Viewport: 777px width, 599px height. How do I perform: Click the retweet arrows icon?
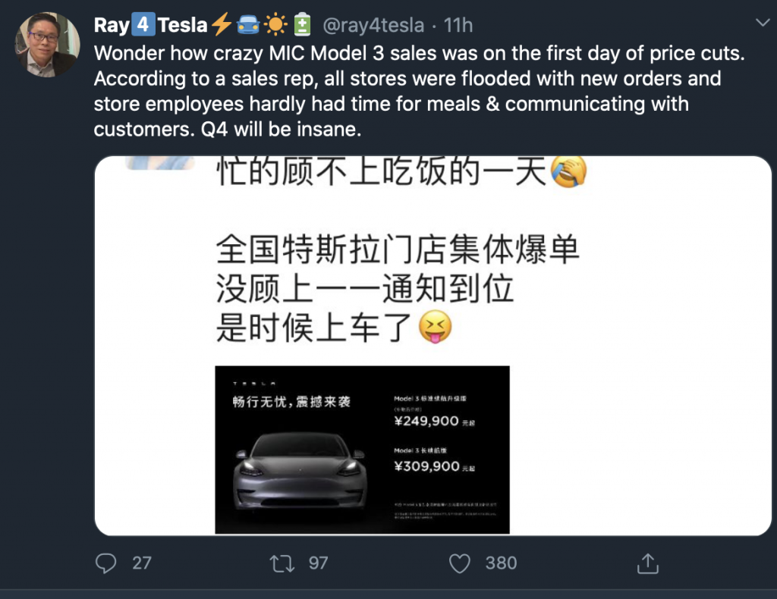tap(282, 563)
